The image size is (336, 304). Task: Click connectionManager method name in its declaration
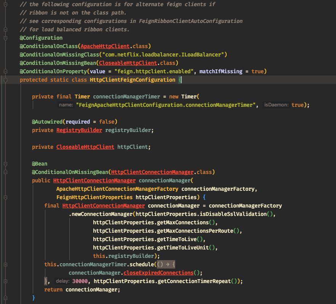point(165,180)
